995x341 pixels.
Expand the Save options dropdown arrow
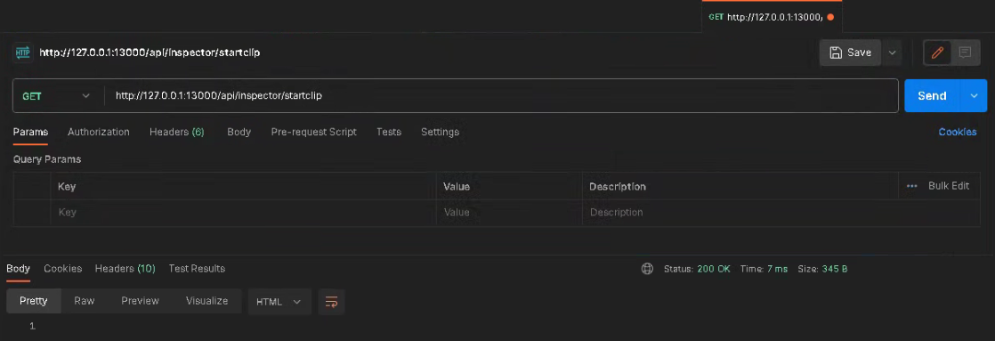point(892,53)
